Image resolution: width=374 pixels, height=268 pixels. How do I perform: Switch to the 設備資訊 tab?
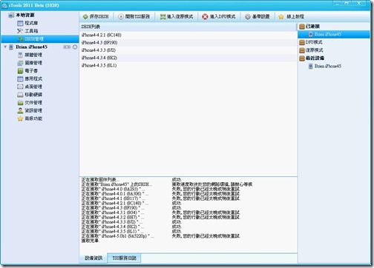point(93,258)
